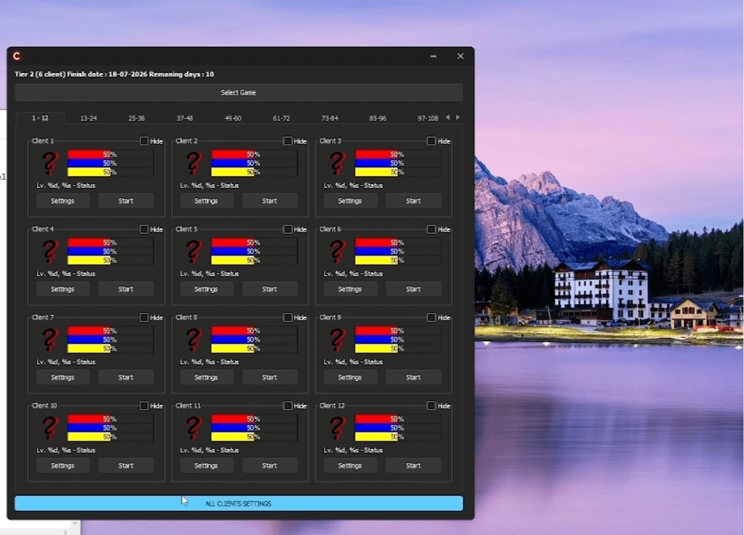Switch to the 13-24 clients tab
Viewport: 744px width, 535px height.
[x=88, y=118]
